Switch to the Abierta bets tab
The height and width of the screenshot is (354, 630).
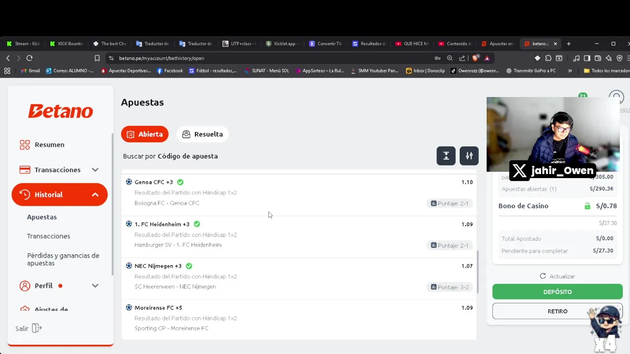tap(145, 134)
